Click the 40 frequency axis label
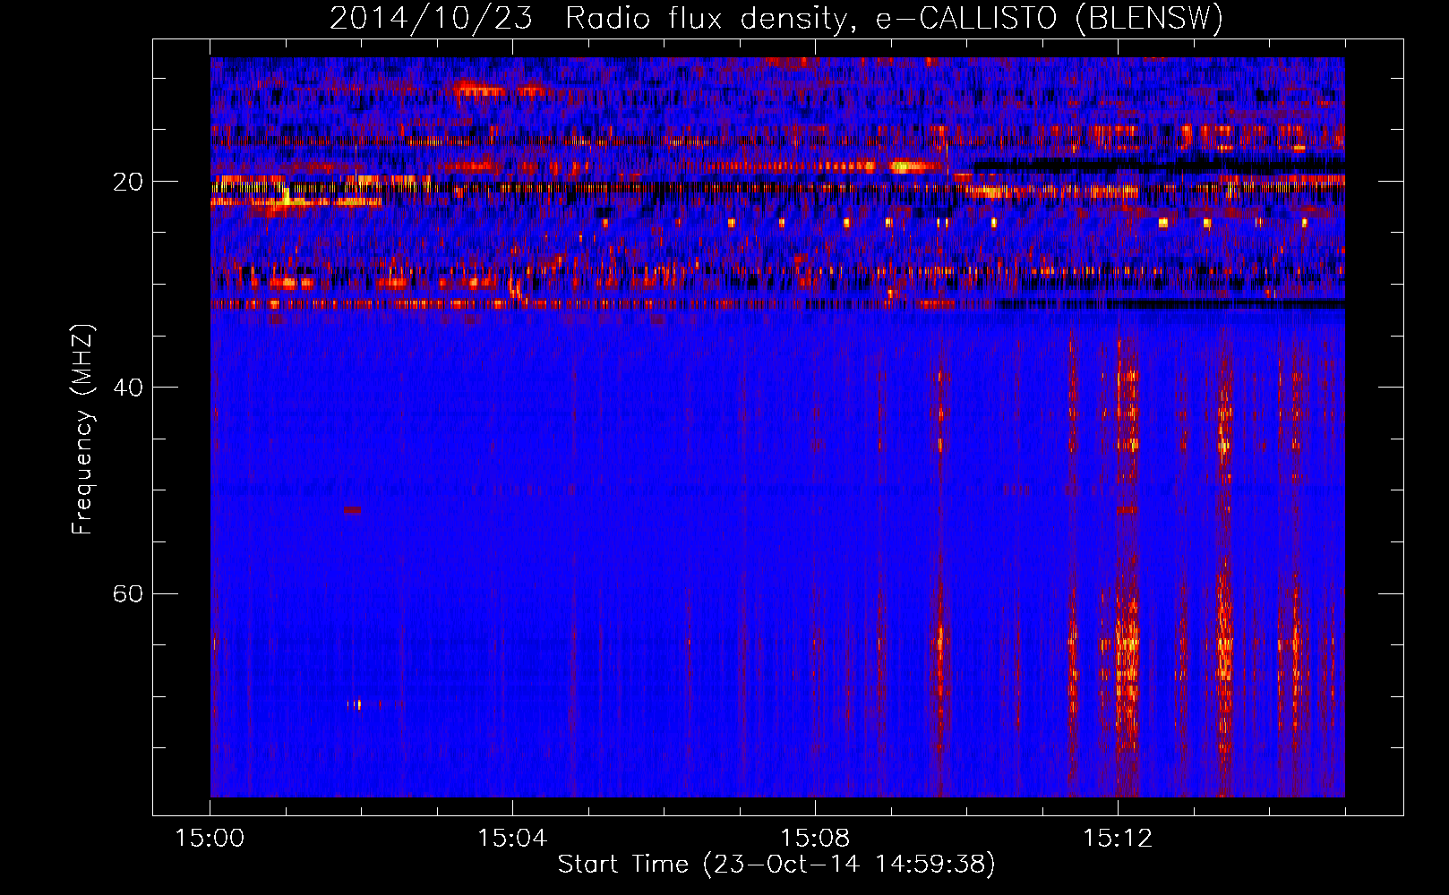 [x=127, y=388]
